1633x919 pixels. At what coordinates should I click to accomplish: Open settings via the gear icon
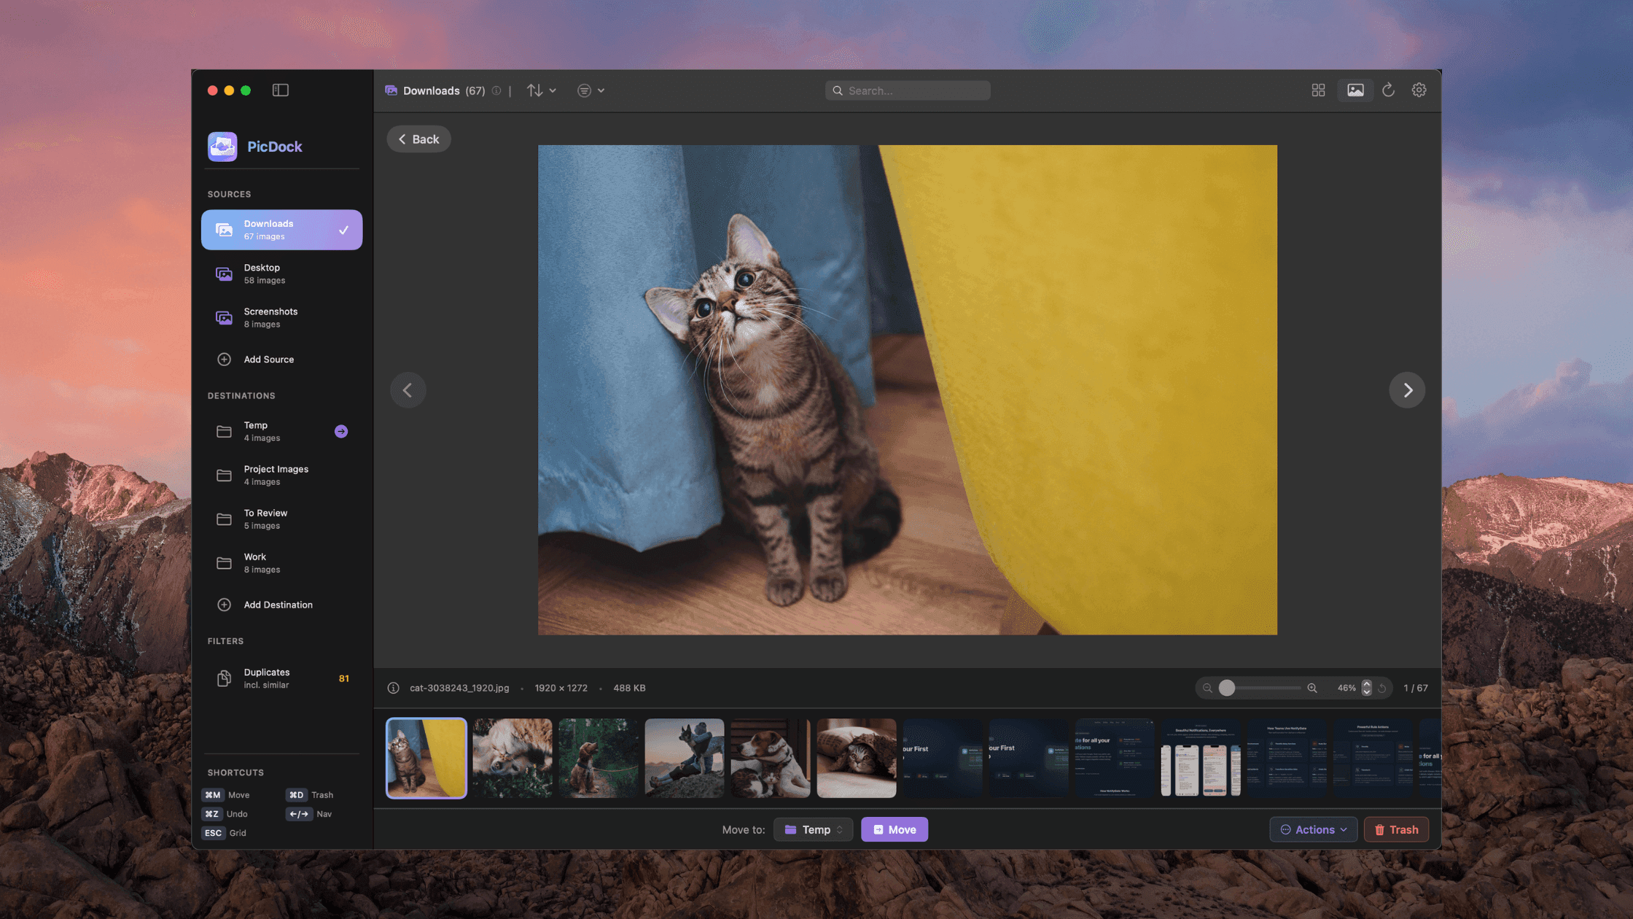tap(1419, 90)
